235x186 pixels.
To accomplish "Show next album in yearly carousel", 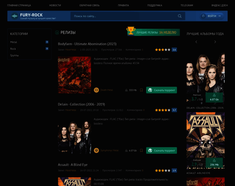I will point(215,42).
